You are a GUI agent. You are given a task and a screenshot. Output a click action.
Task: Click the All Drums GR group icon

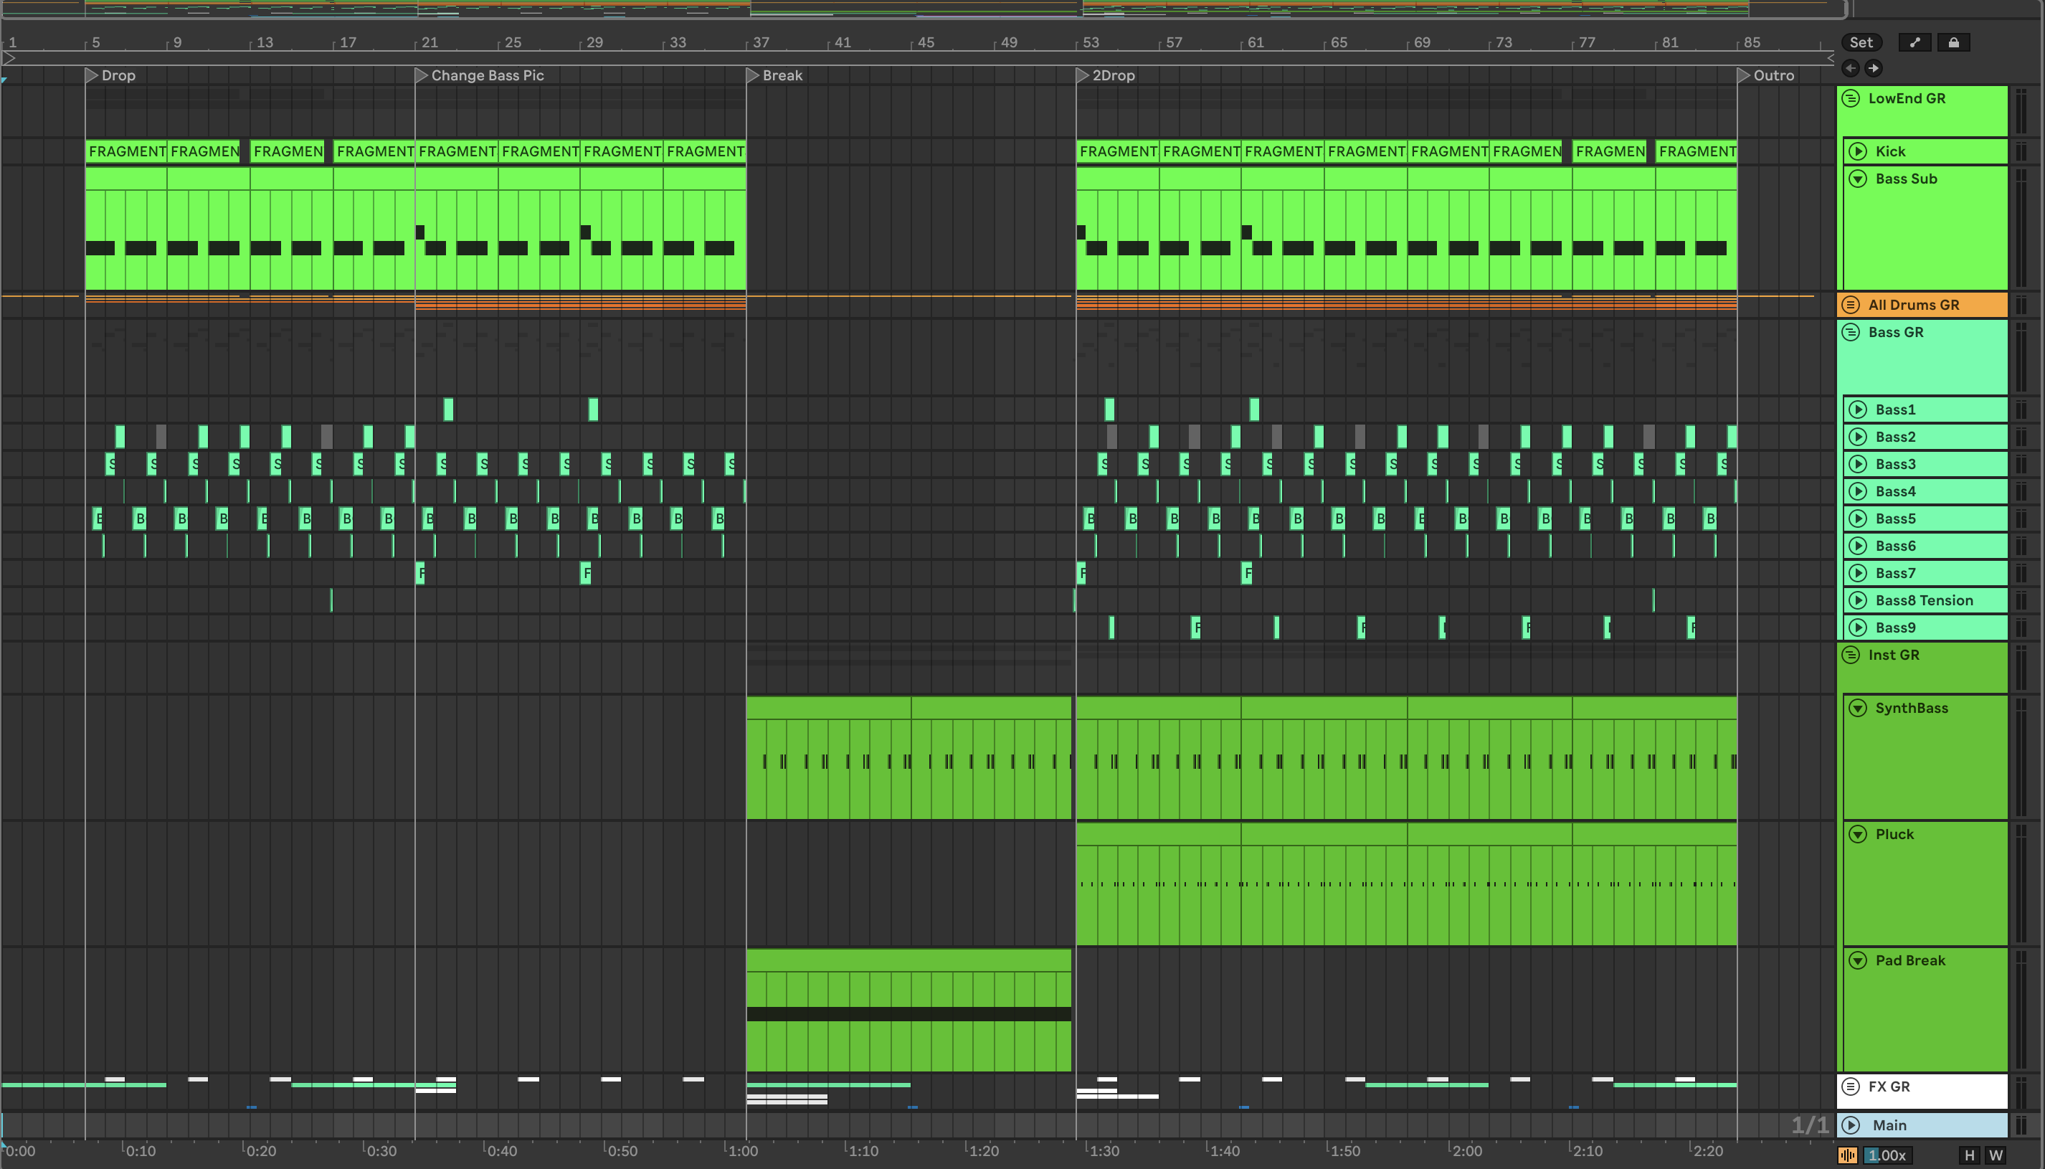coord(1851,305)
